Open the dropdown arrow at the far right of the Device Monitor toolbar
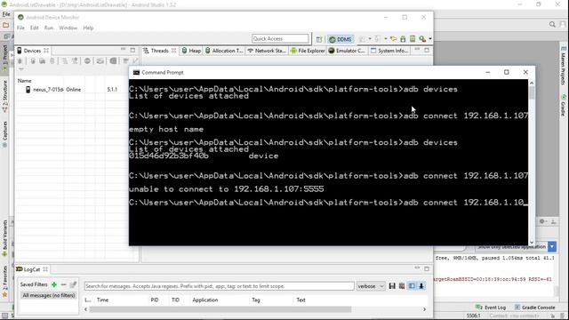This screenshot has width=569, height=320. pos(430,39)
